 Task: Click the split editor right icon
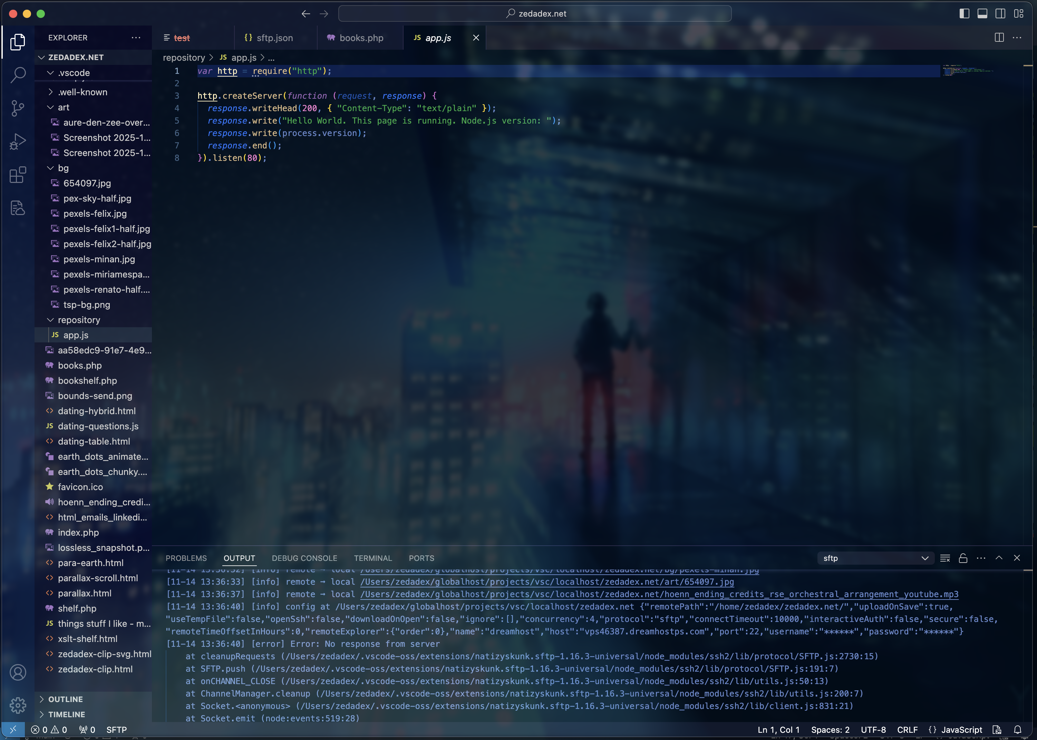(999, 38)
